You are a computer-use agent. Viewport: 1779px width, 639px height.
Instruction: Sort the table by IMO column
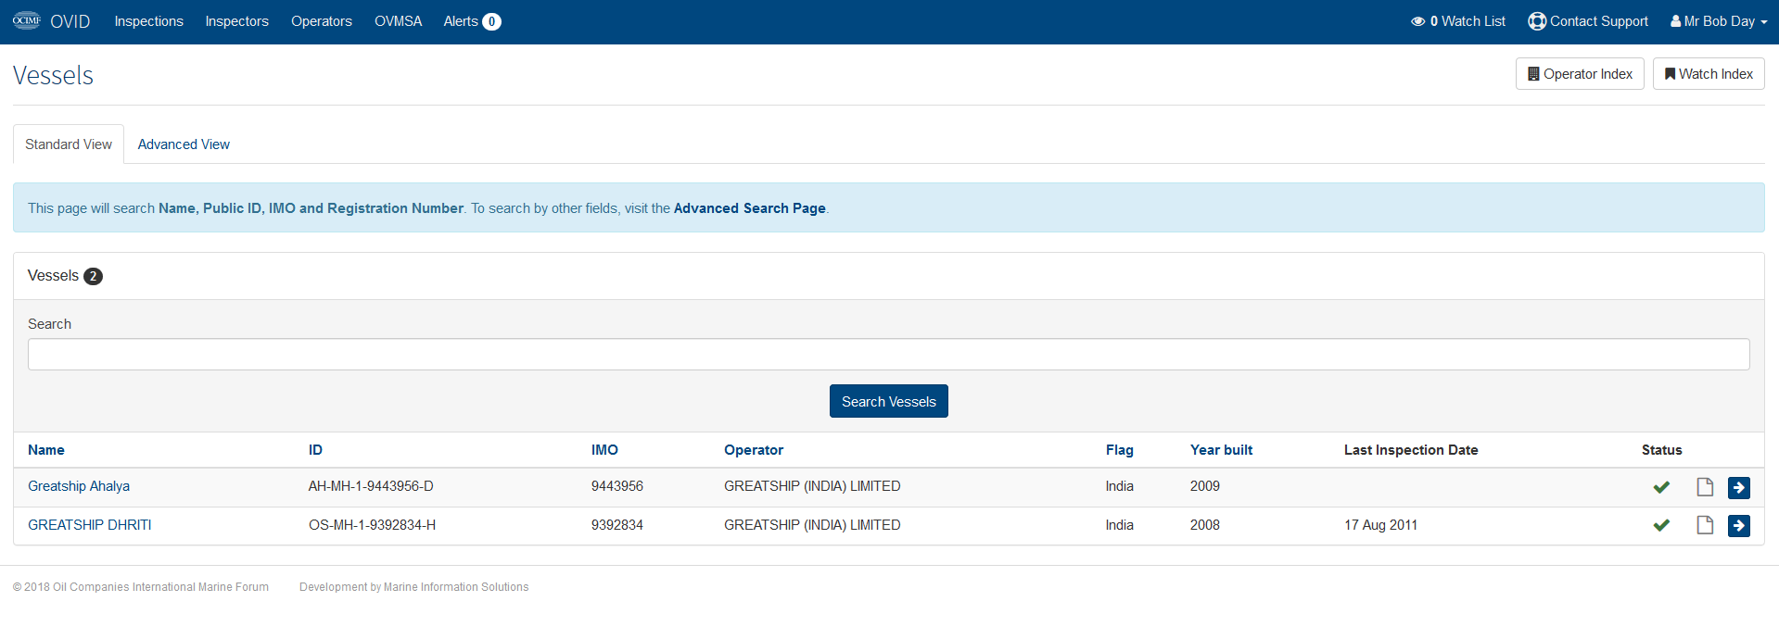[x=604, y=450]
